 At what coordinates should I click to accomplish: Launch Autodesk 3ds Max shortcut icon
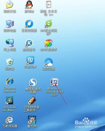9,100
